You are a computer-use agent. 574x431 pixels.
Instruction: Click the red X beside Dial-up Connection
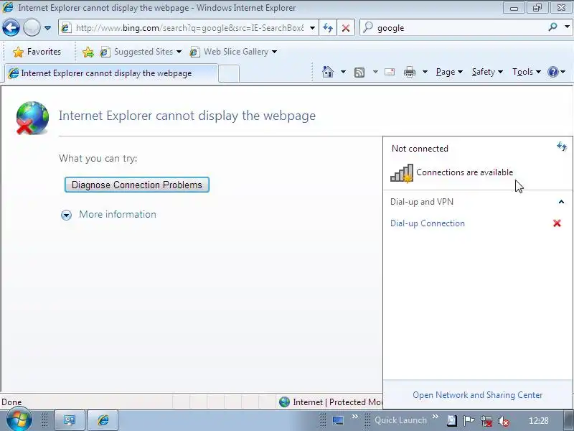click(557, 223)
